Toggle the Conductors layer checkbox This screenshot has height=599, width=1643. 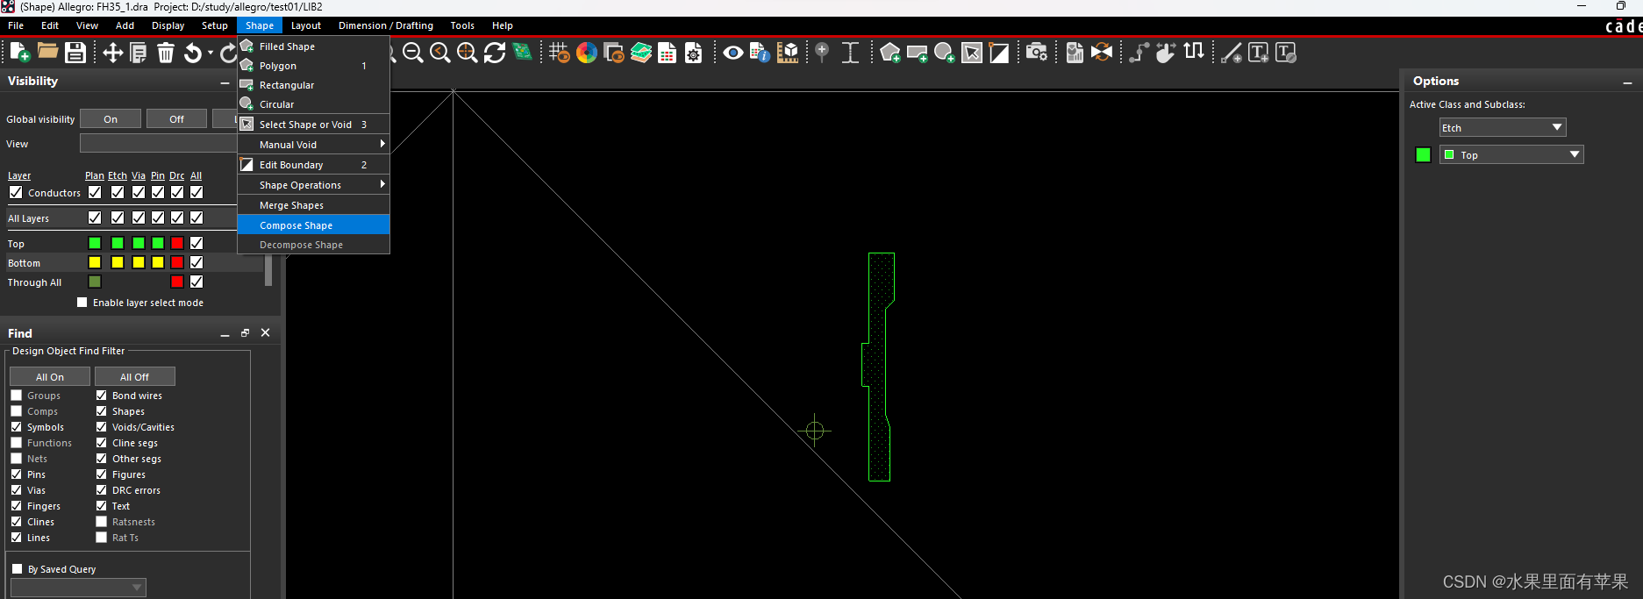[16, 192]
